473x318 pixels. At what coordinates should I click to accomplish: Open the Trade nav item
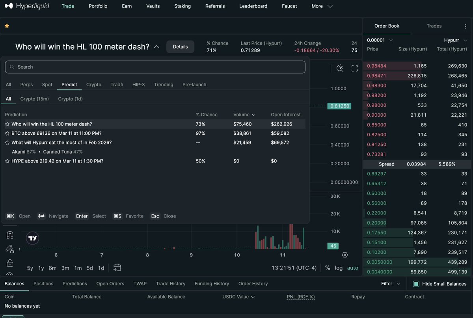point(68,6)
